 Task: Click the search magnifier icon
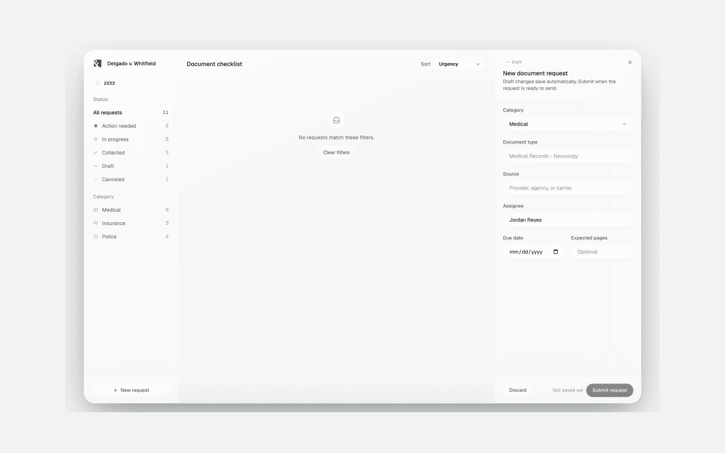98,83
